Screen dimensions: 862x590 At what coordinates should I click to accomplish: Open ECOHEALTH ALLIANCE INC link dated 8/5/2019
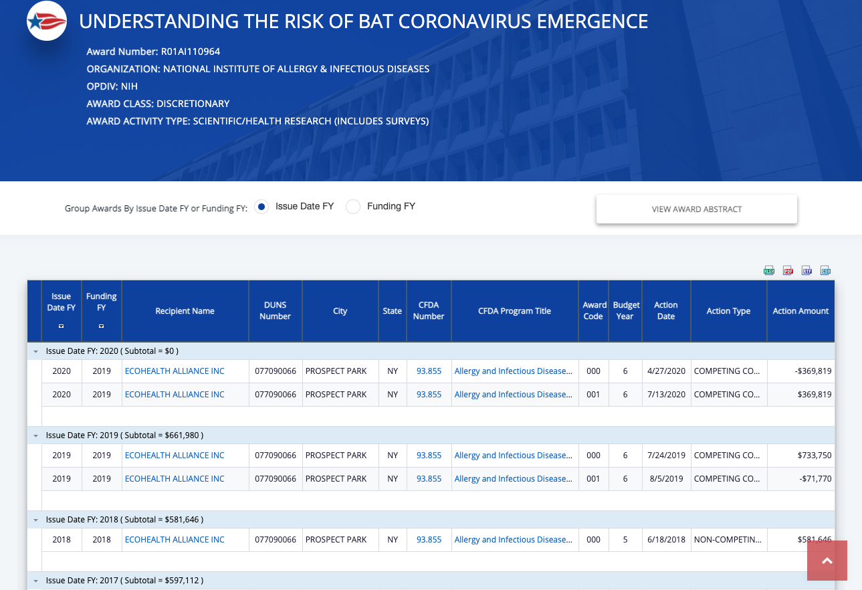point(175,479)
